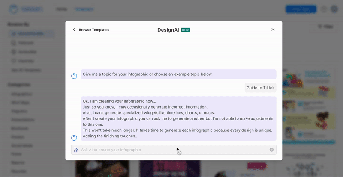Click the AI avatar beside the first message

coord(74,76)
